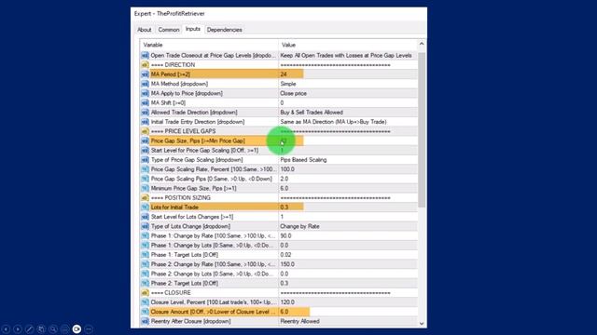Select Phase 1: Change by Lots value 0.0
The width and height of the screenshot is (597, 335).
[284, 246]
